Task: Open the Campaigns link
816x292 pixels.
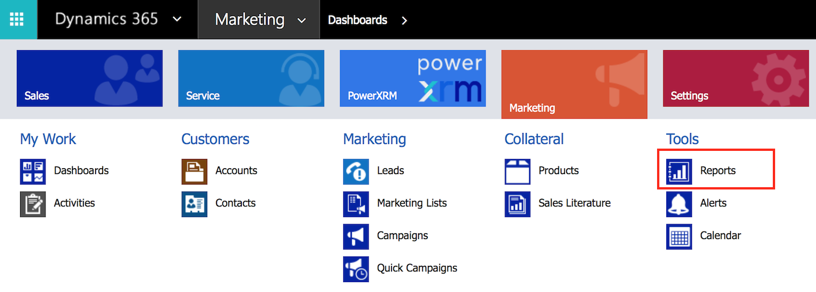Action: click(403, 236)
